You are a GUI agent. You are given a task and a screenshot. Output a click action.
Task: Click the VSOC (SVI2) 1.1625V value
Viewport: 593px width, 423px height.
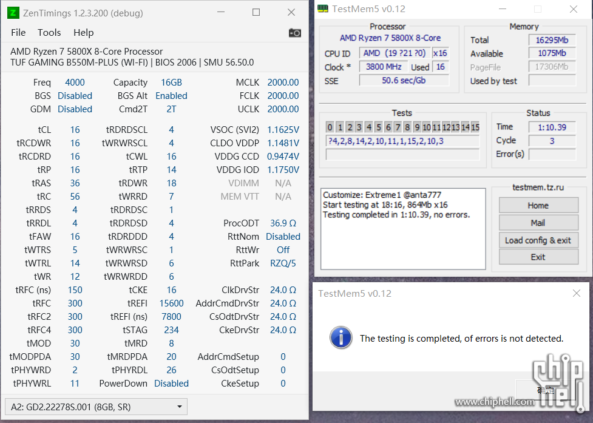tap(283, 130)
